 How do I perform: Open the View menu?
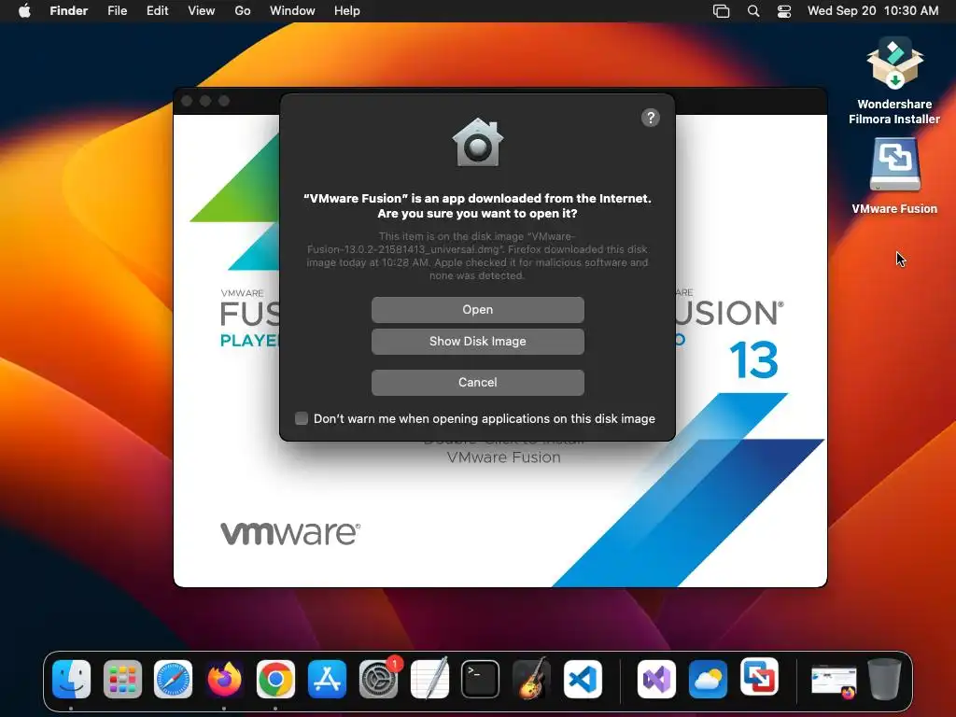202,11
